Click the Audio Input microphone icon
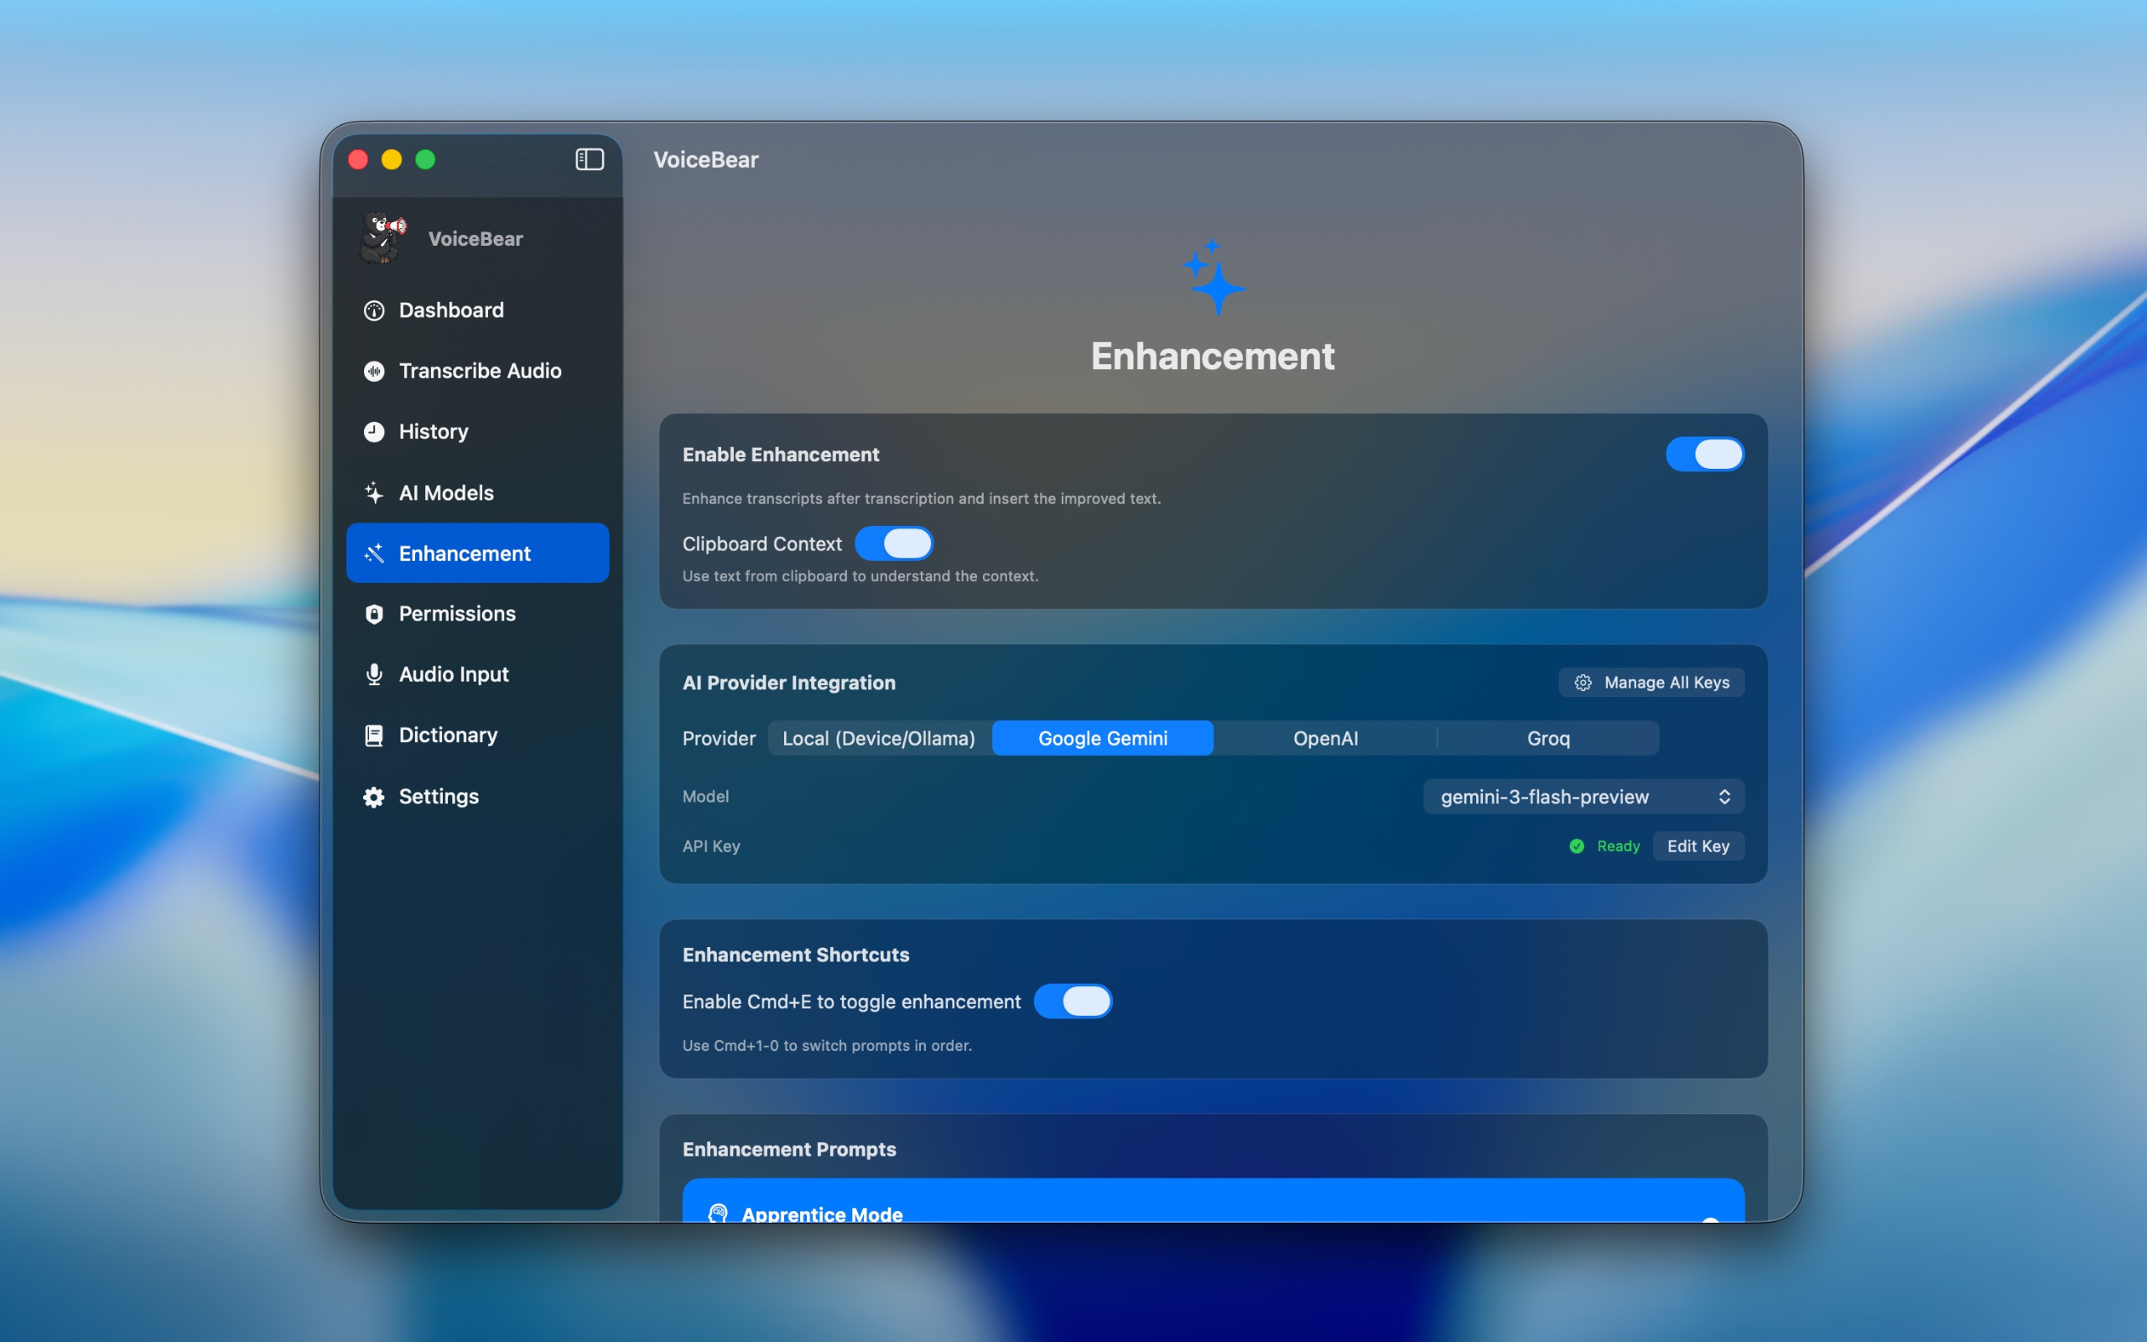 374,674
